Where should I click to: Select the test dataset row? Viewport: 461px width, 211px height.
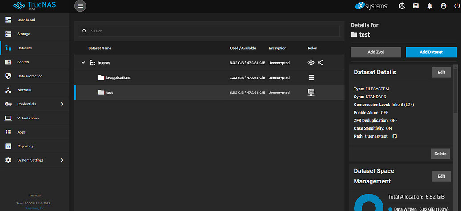click(x=209, y=92)
